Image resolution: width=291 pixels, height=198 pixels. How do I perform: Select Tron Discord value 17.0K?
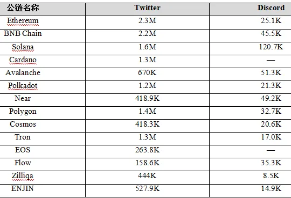(271, 137)
